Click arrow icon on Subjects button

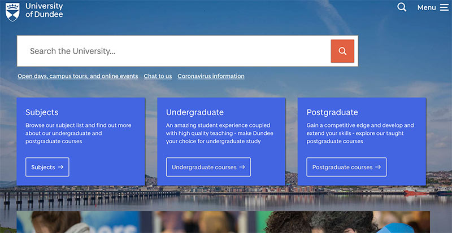(60, 167)
